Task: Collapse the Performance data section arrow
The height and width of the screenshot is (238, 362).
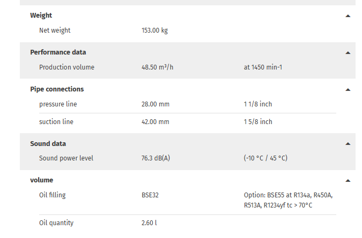Action: click(x=348, y=53)
